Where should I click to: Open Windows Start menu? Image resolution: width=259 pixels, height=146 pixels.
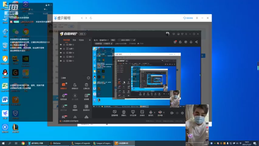pyautogui.click(x=3, y=143)
